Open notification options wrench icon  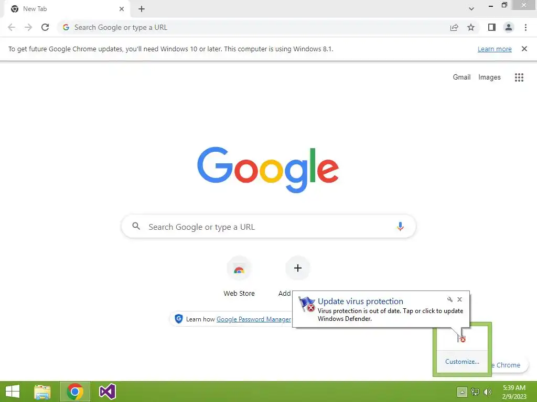(x=449, y=299)
